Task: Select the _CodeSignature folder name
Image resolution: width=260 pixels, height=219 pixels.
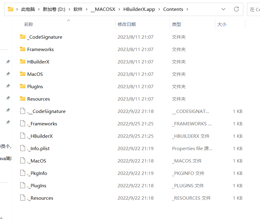Action: 45,37
